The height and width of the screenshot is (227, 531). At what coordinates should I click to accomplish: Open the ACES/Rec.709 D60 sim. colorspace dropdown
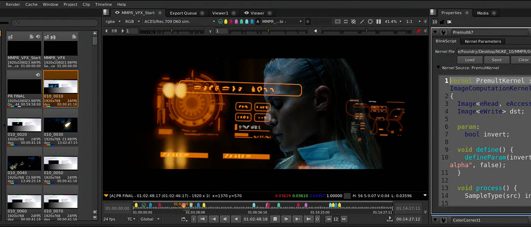179,22
